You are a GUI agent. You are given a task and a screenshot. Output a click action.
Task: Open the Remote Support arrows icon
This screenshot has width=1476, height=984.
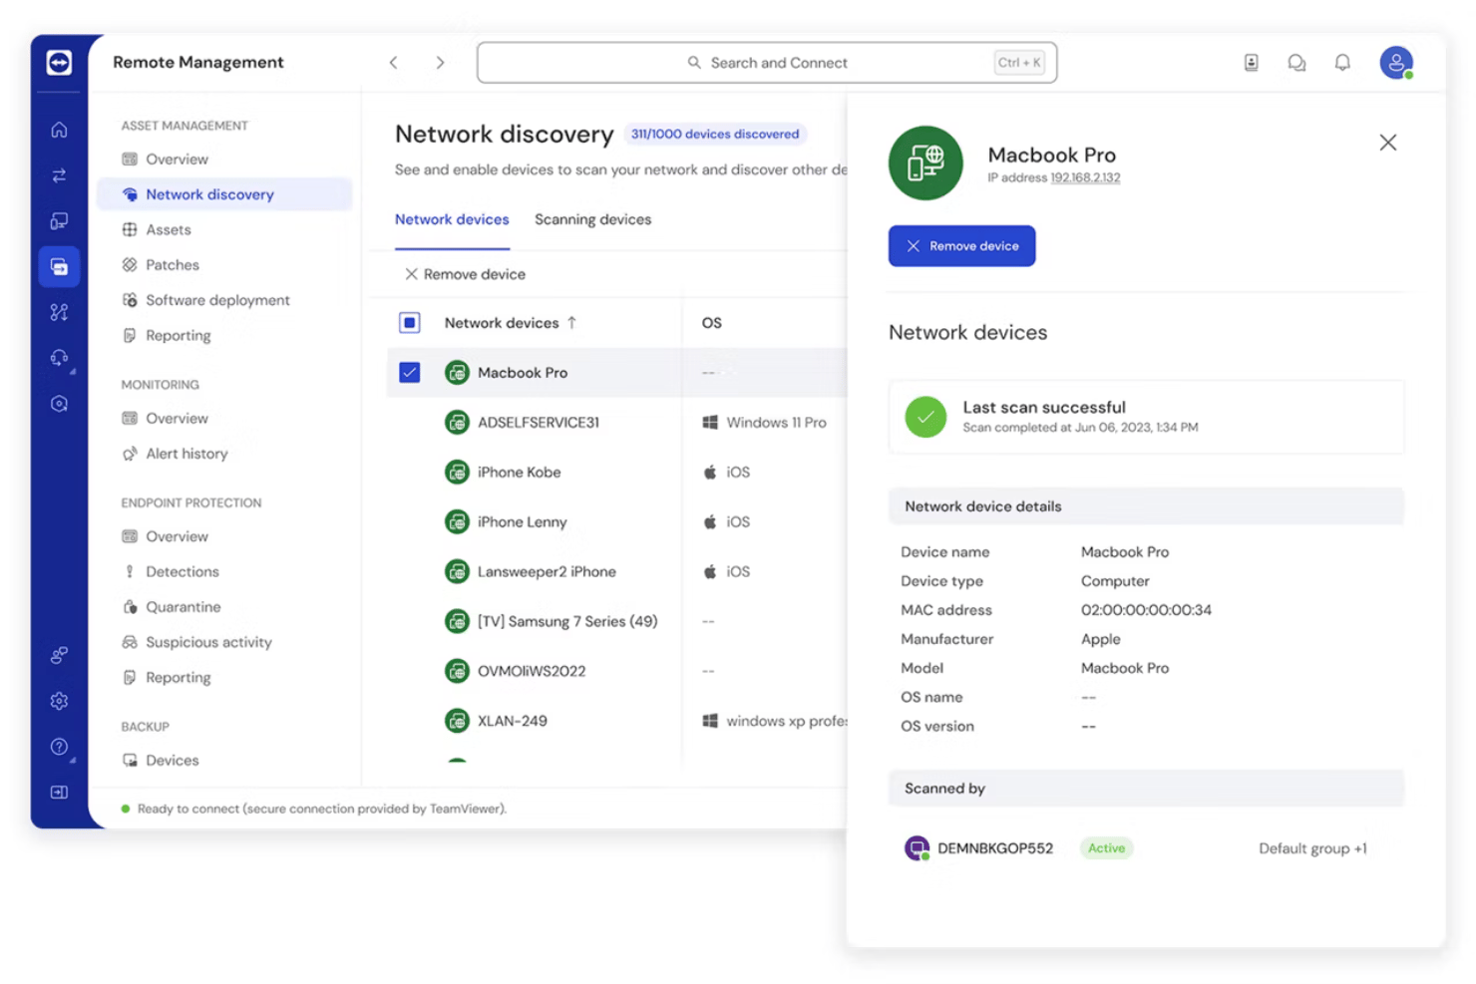click(59, 175)
